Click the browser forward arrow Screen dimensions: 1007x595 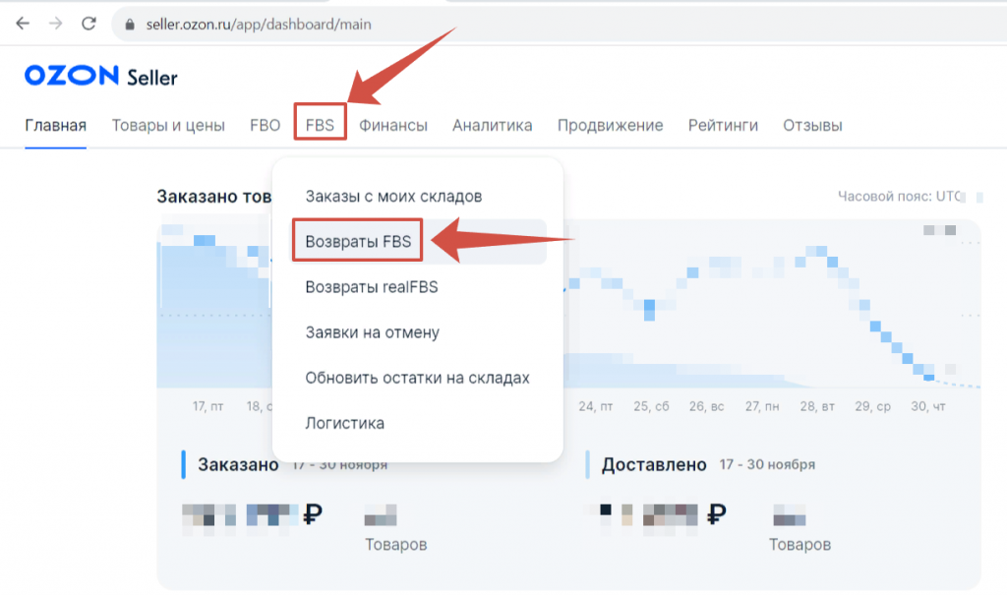point(55,23)
